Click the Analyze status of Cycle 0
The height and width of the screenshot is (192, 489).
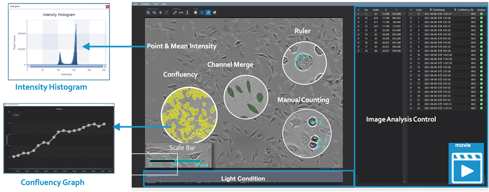coord(482,14)
